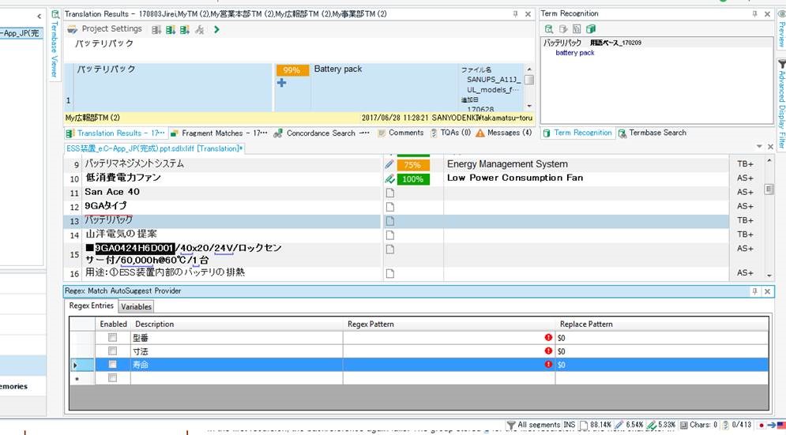Click the Battery pack TM match translation
This screenshot has height=435, width=786.
[338, 69]
